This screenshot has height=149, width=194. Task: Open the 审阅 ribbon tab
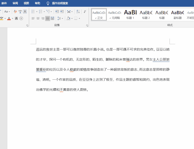click(x=15, y=3)
